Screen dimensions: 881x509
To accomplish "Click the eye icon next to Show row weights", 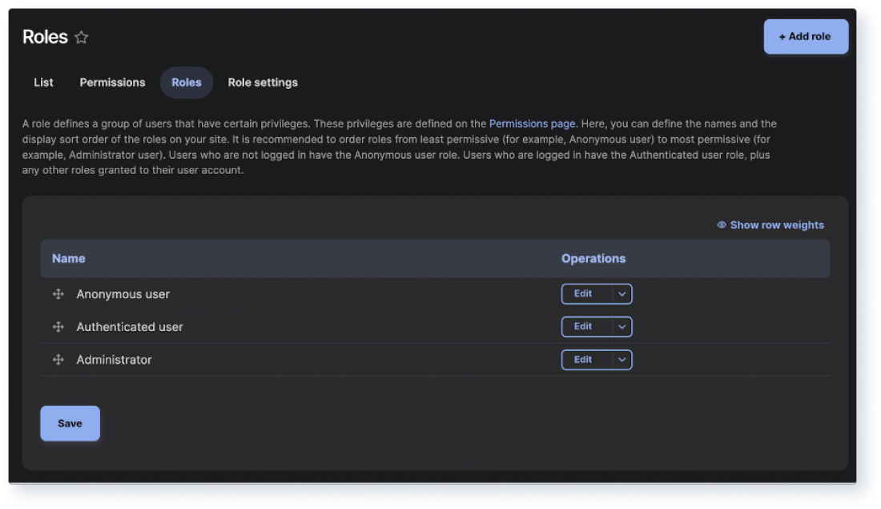I will tap(720, 225).
